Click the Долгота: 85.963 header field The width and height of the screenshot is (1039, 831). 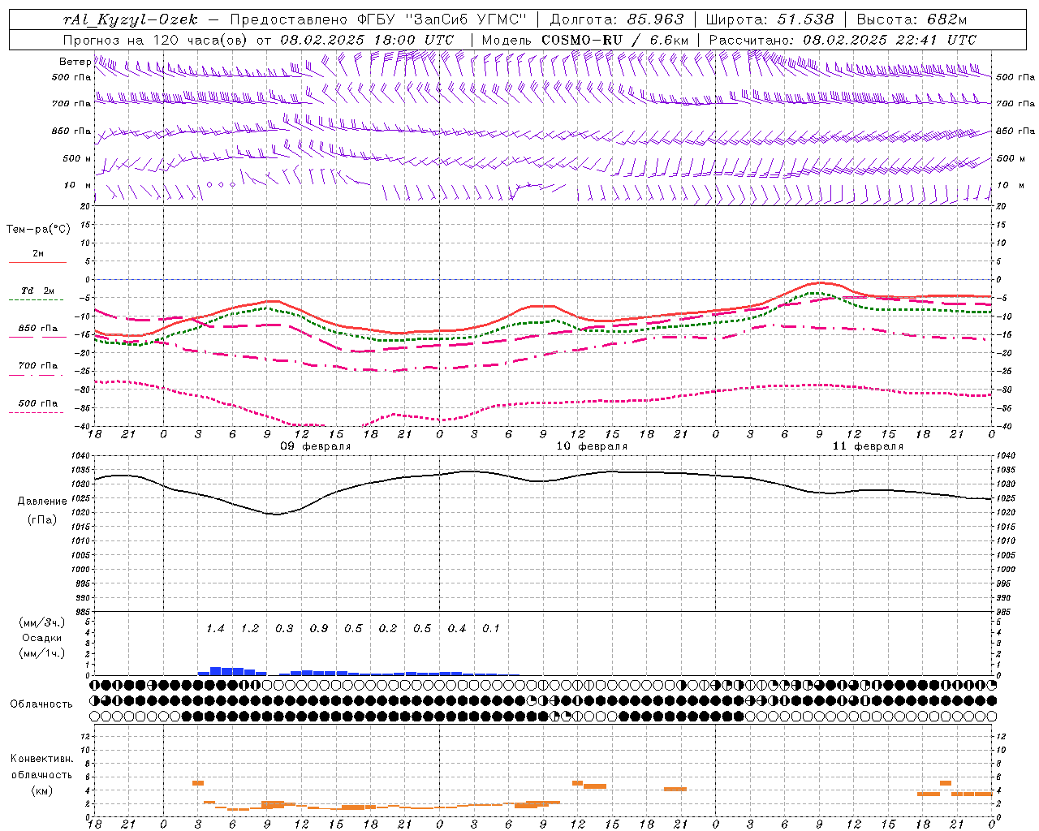click(x=617, y=19)
